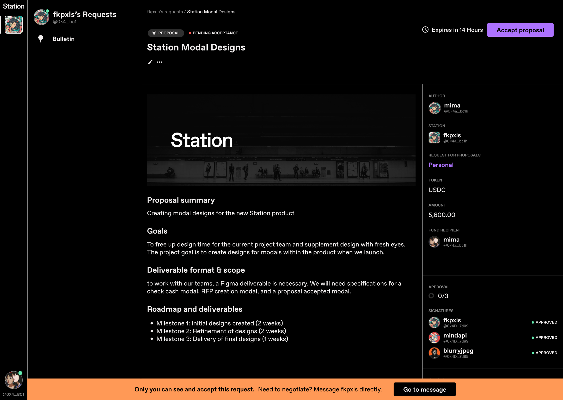563x400 pixels.
Task: Click Milestone 3: Delivery of final designs
Action: tap(222, 339)
